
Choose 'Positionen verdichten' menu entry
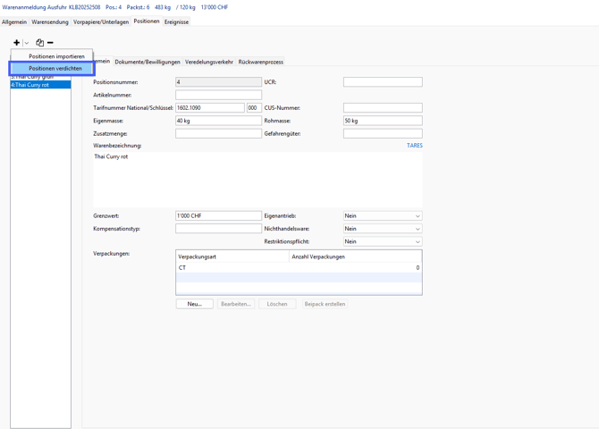tap(52, 69)
